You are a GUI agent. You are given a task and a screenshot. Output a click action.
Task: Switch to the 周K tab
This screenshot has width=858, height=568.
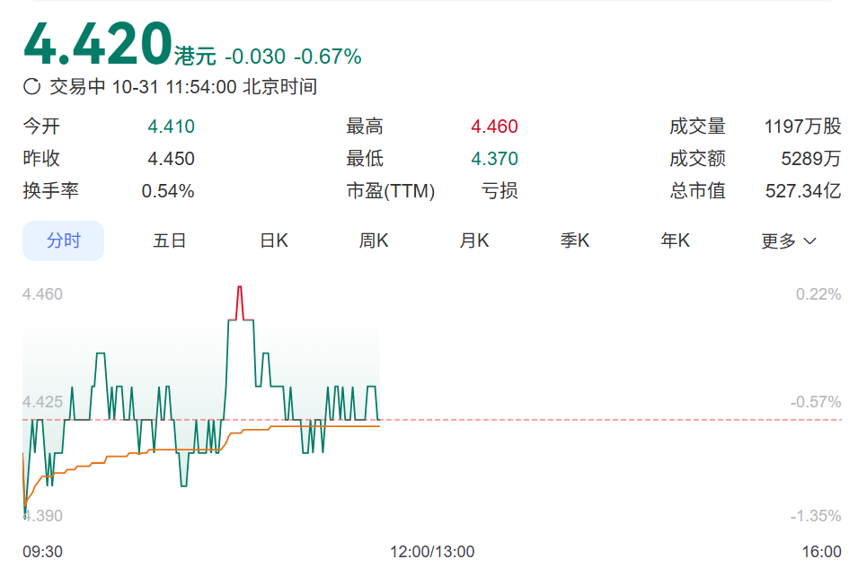[374, 240]
